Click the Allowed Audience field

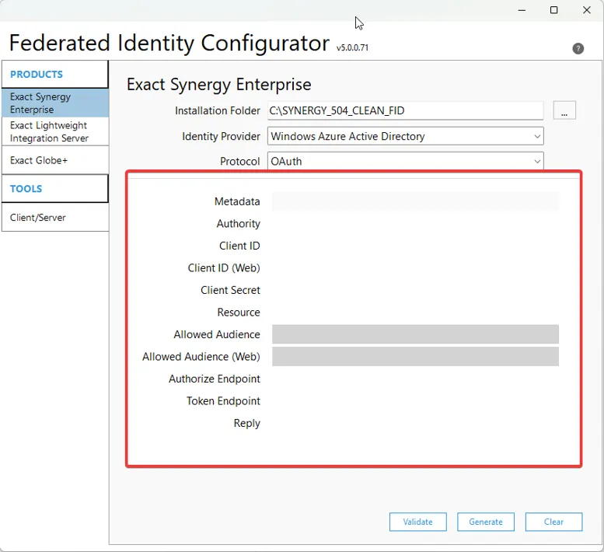pyautogui.click(x=415, y=334)
